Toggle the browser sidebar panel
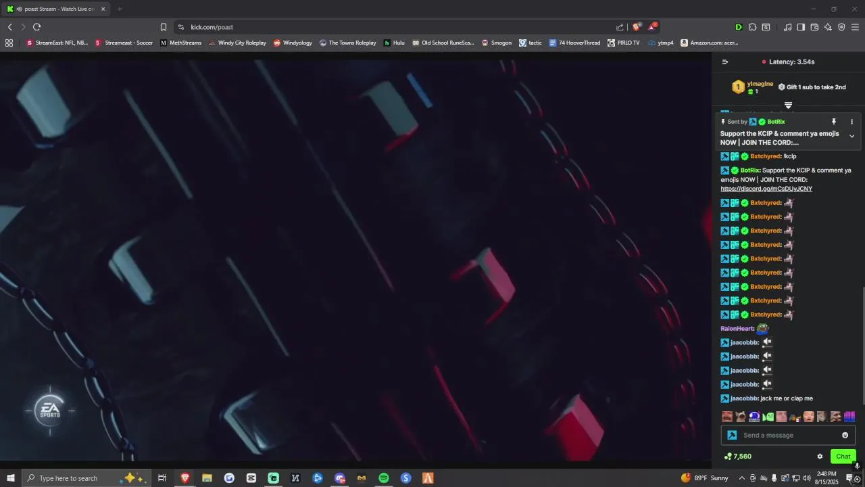865x487 pixels. (801, 27)
